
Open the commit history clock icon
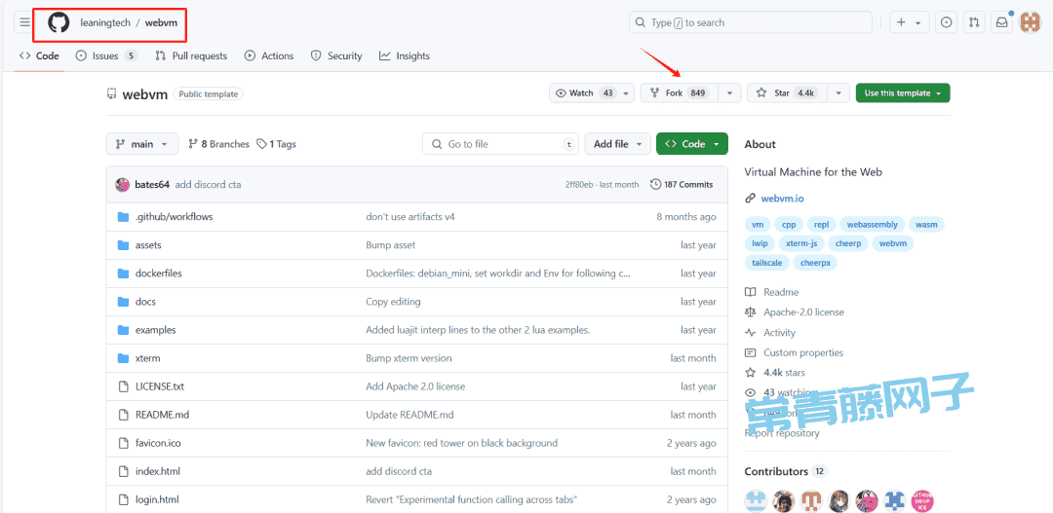(655, 184)
